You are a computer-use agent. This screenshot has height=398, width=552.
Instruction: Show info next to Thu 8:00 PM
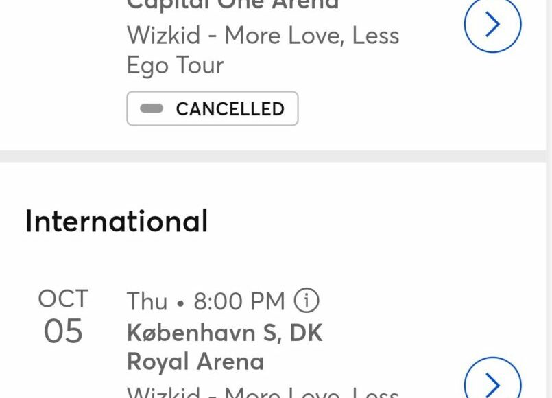(307, 301)
